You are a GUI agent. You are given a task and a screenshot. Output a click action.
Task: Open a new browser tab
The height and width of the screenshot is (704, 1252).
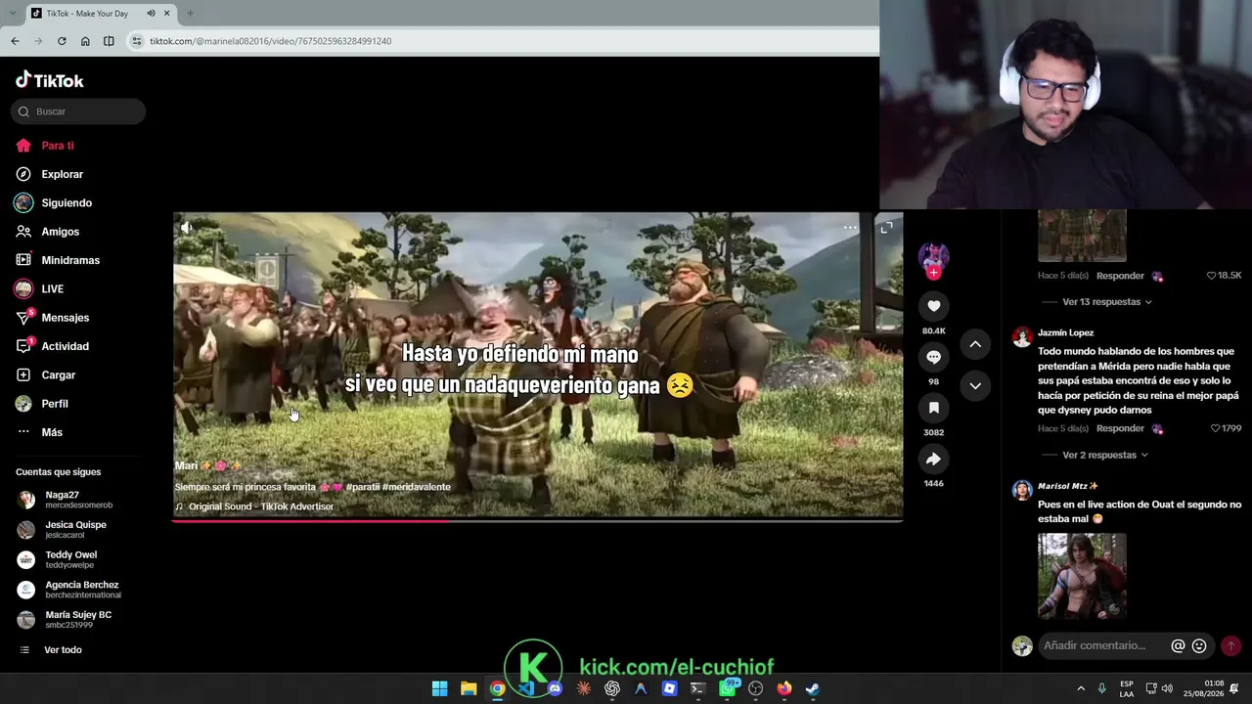(x=190, y=13)
